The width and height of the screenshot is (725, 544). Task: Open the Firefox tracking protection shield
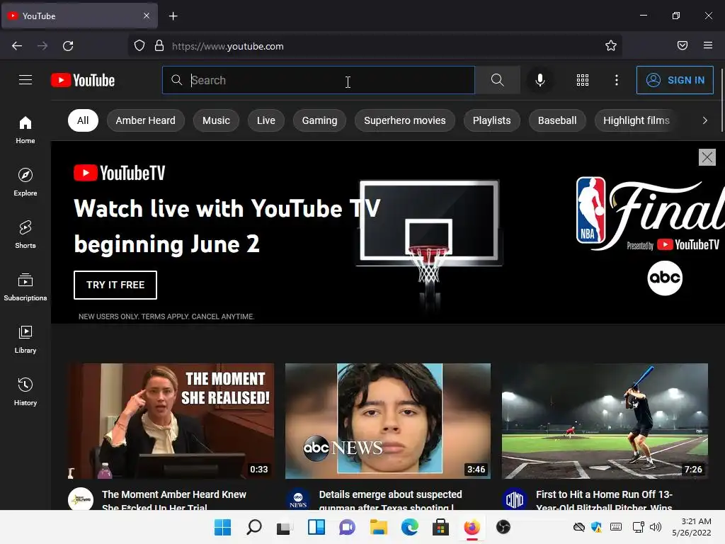tap(139, 46)
